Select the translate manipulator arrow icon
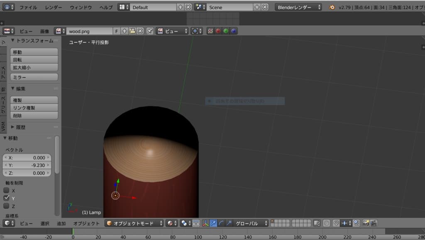This screenshot has width=425, height=240. [x=213, y=223]
